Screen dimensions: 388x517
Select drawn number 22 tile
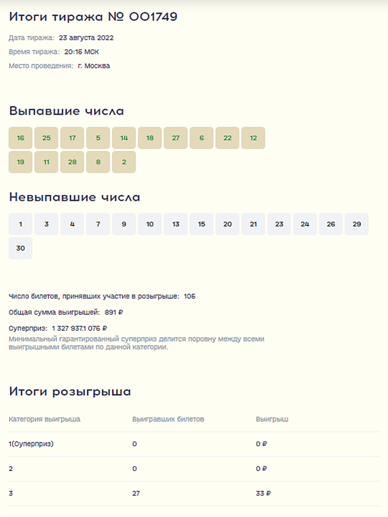coord(227,138)
